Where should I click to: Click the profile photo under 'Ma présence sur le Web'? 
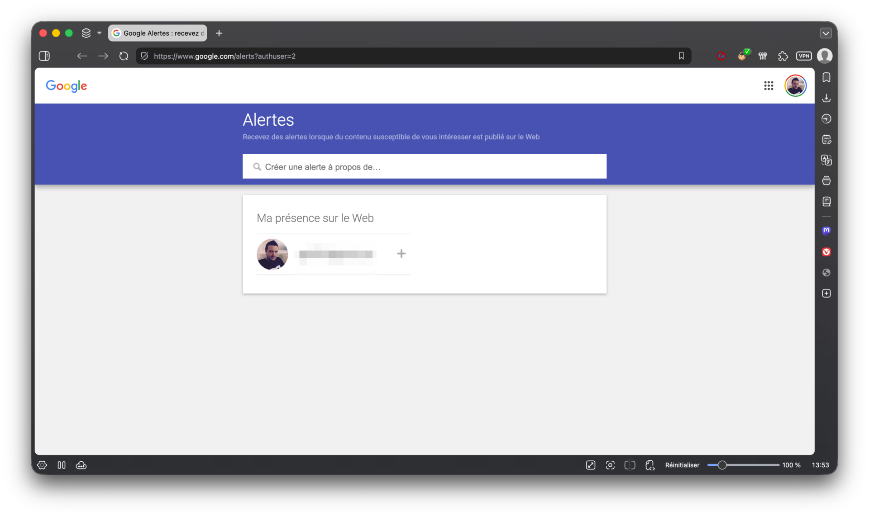click(272, 254)
